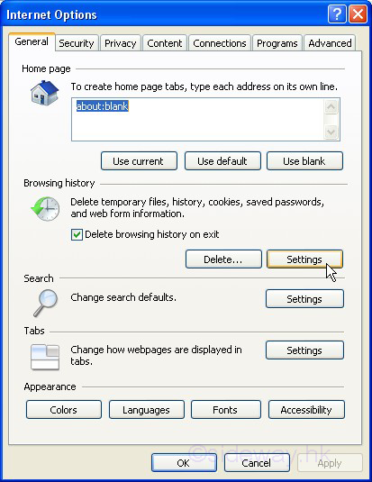Click the blue house Home page icon

[44, 93]
